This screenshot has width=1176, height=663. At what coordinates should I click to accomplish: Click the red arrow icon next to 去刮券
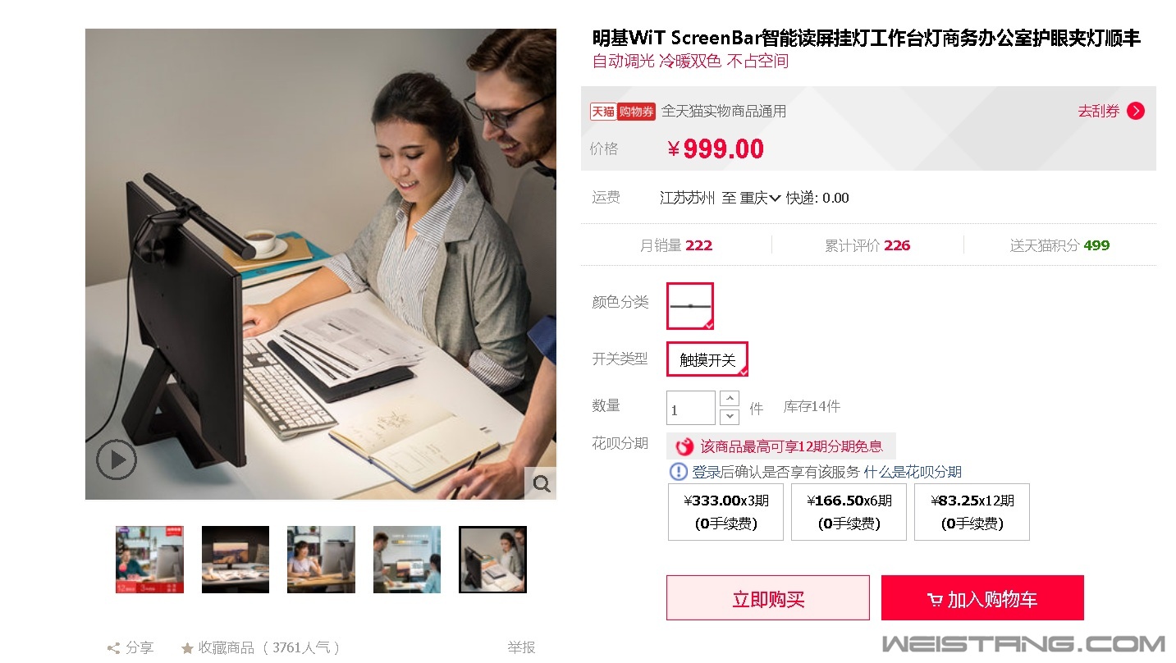1136,111
